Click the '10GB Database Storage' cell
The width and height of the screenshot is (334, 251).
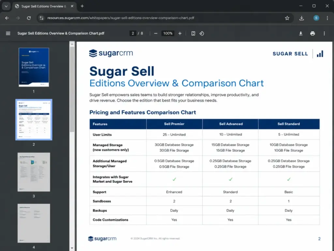click(289, 145)
